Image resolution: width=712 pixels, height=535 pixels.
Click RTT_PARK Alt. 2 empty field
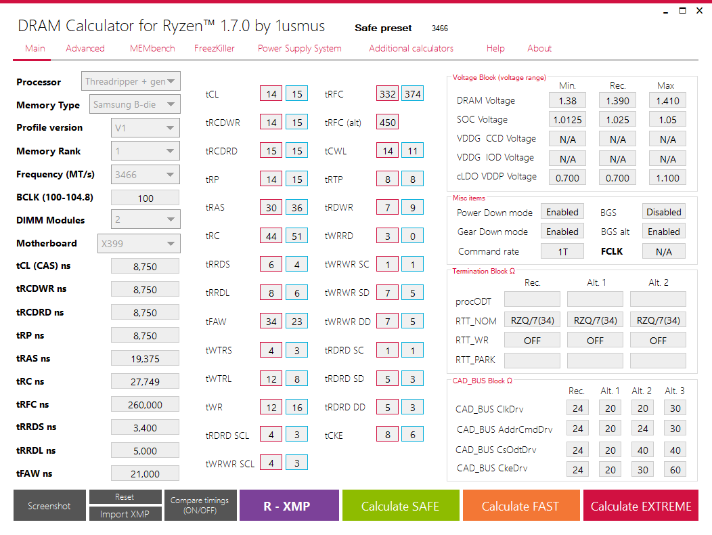coord(658,360)
